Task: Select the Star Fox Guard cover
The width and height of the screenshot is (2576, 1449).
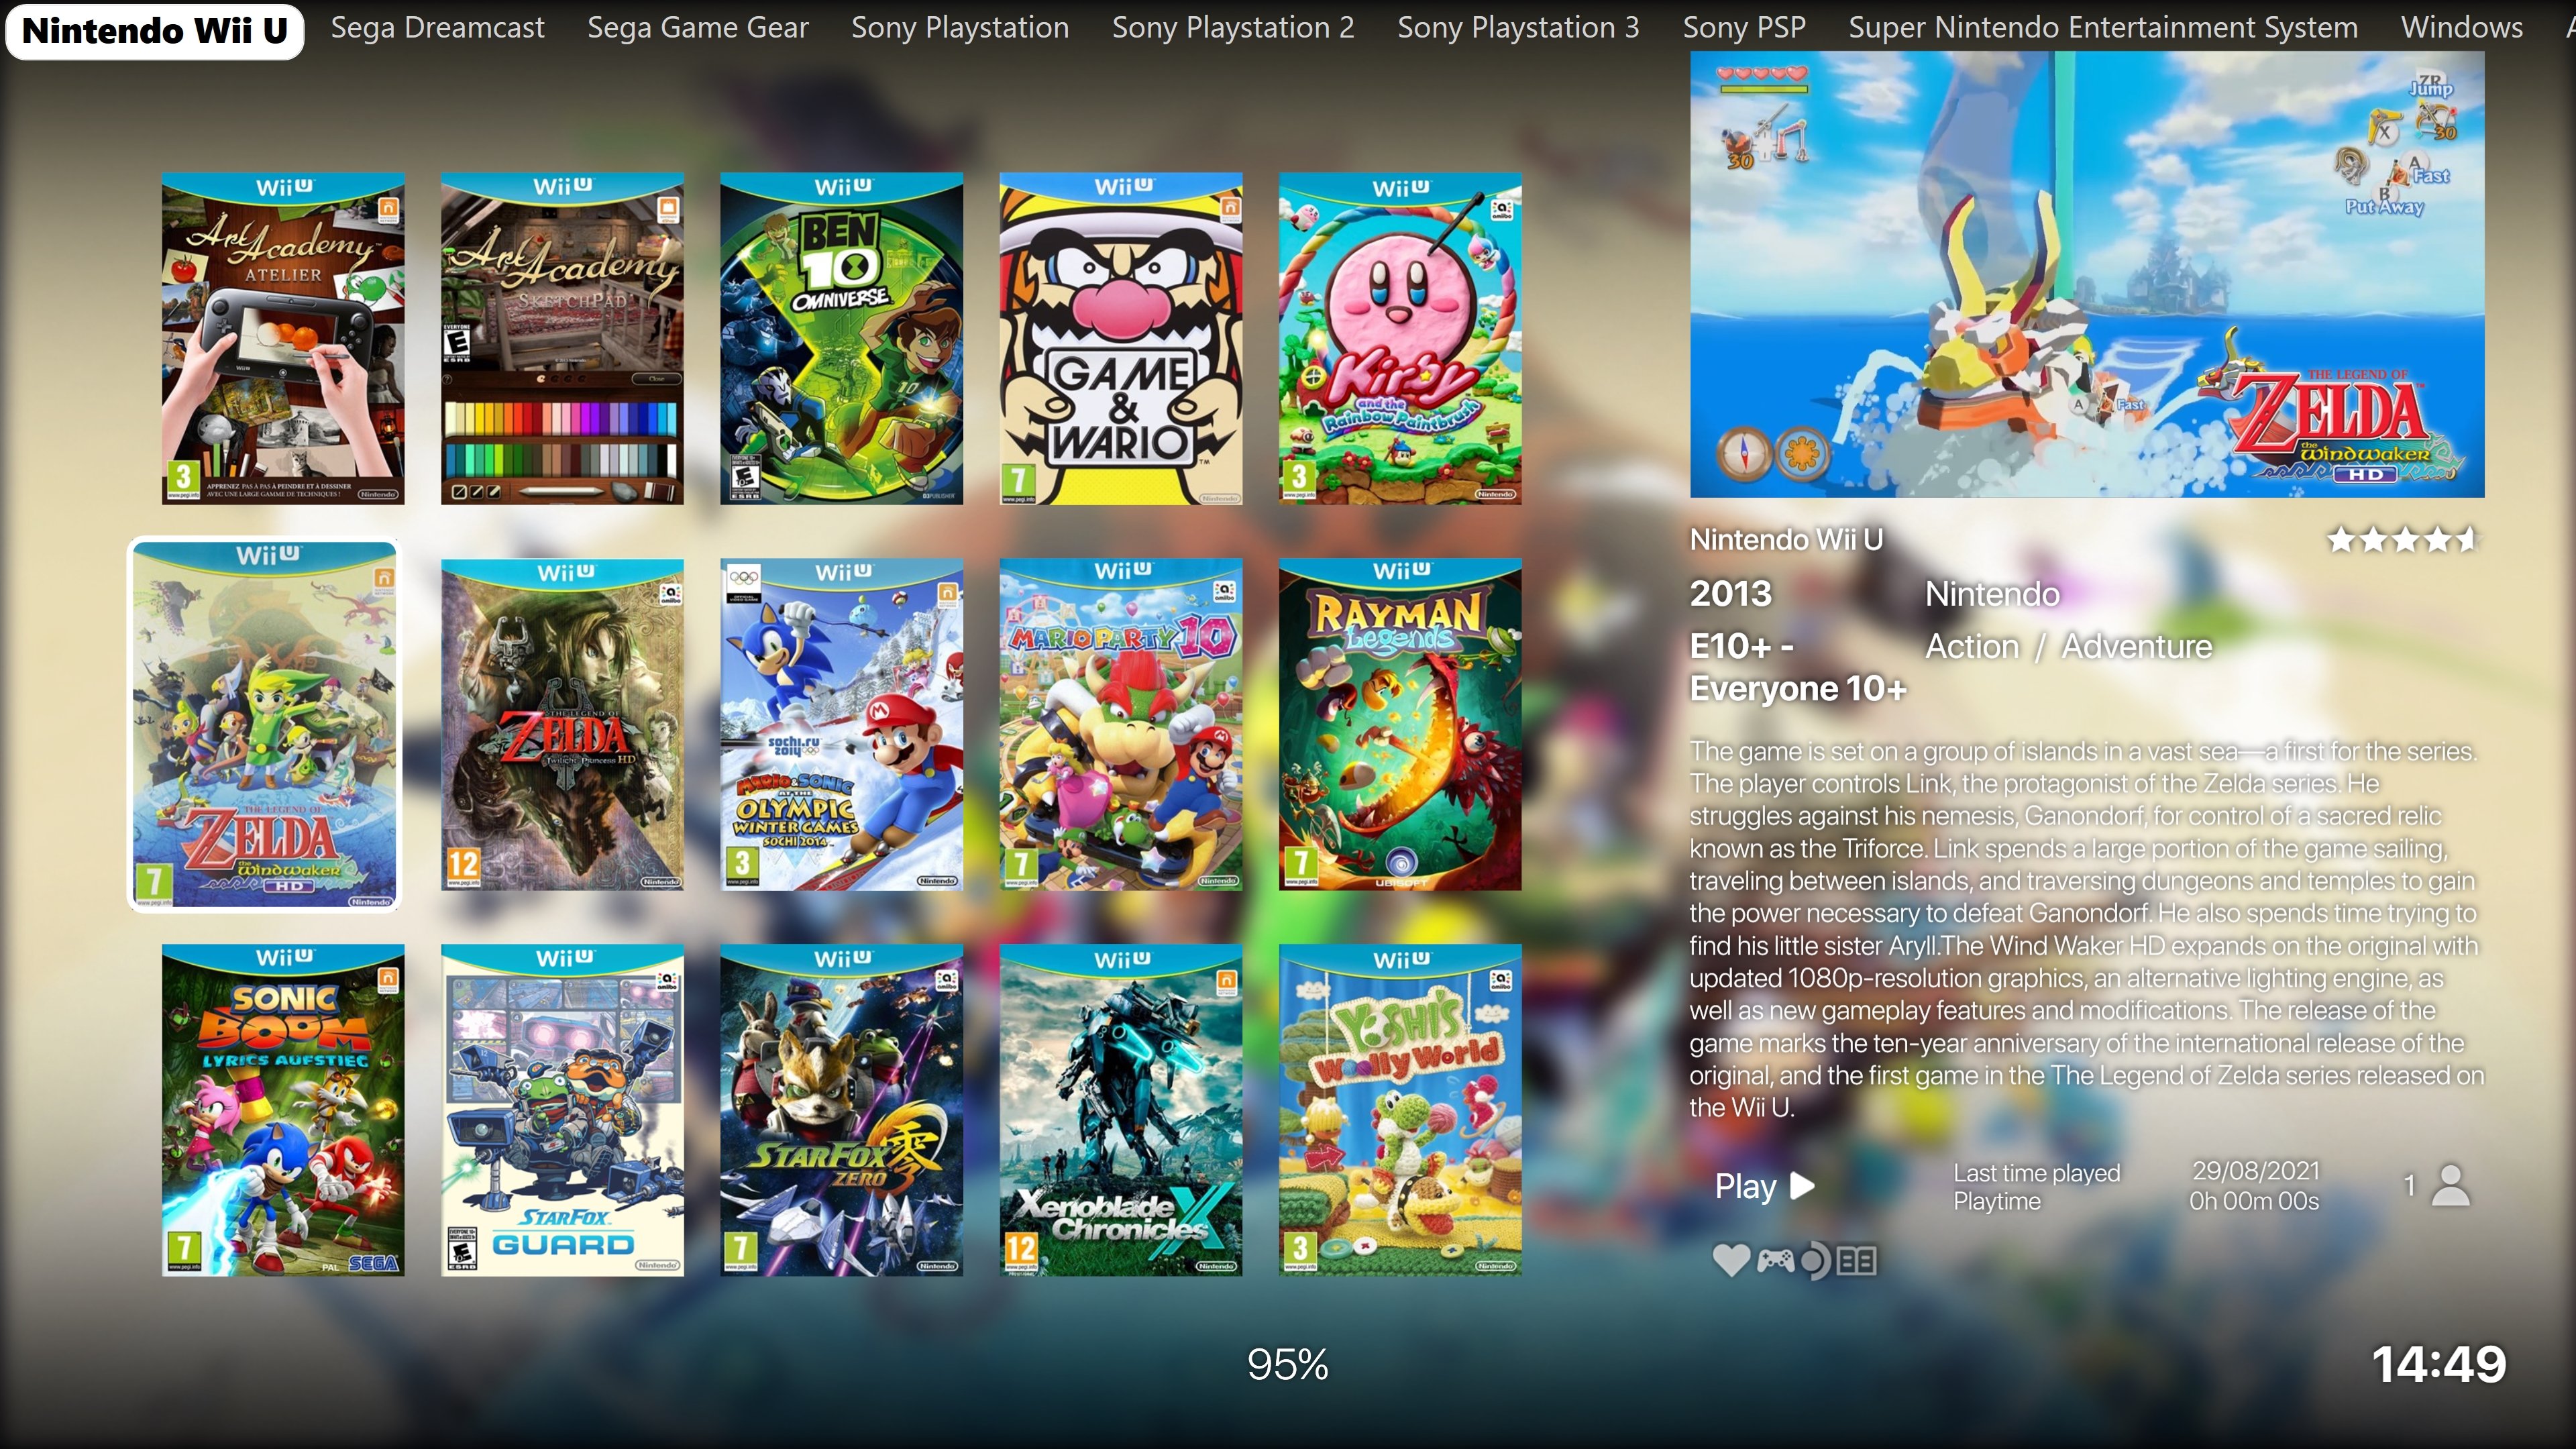Action: click(x=562, y=1110)
